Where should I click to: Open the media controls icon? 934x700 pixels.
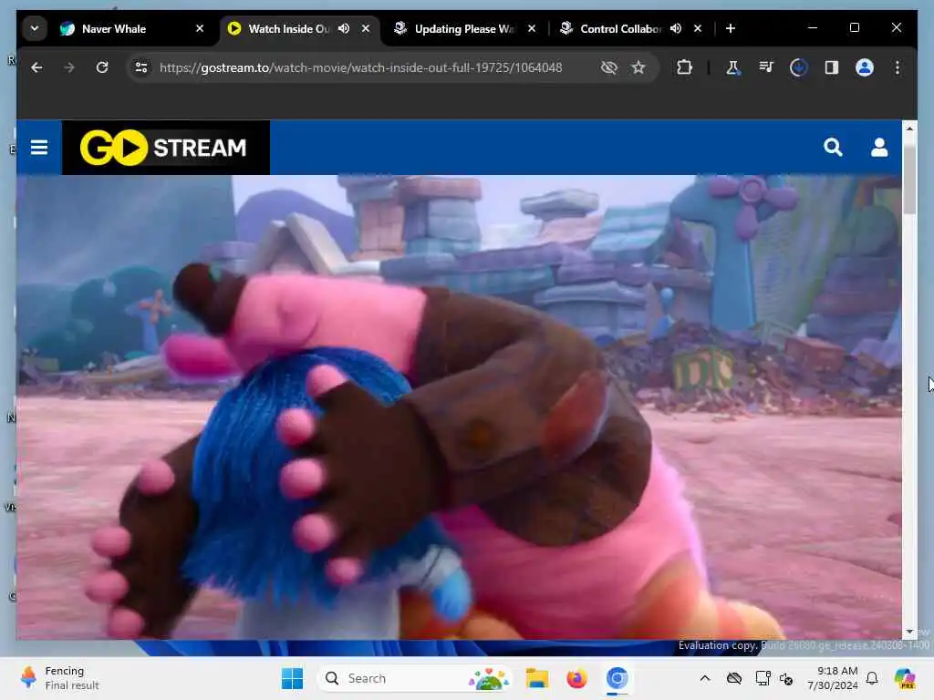tap(766, 67)
